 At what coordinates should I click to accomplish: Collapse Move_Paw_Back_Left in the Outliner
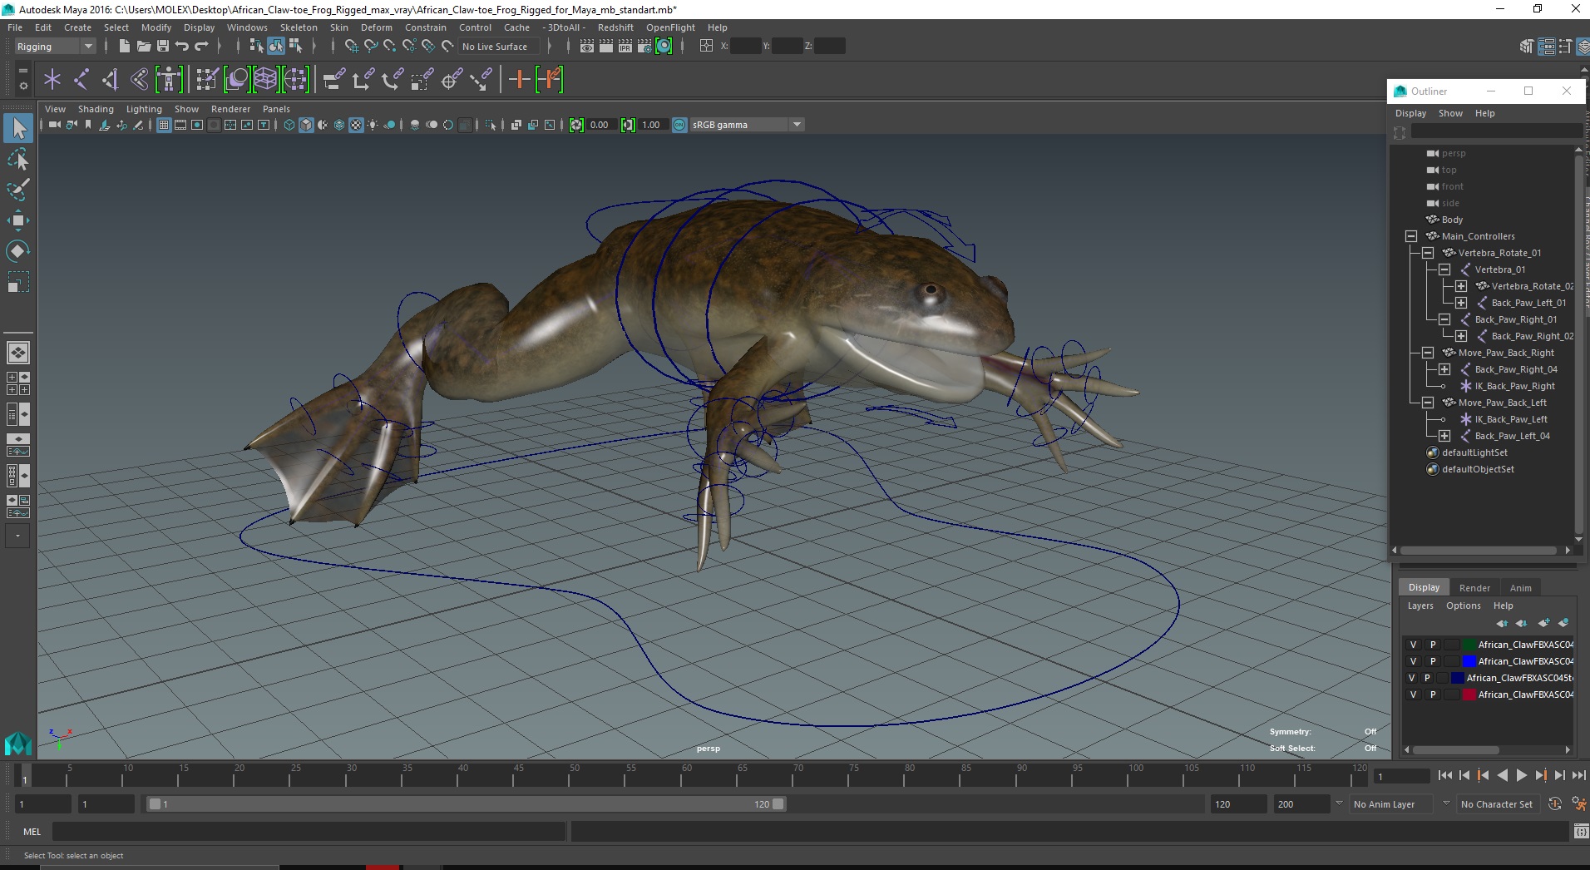(1428, 403)
